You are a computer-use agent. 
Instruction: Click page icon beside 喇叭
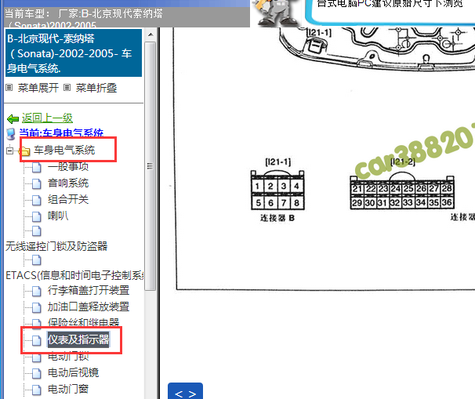tap(37, 216)
